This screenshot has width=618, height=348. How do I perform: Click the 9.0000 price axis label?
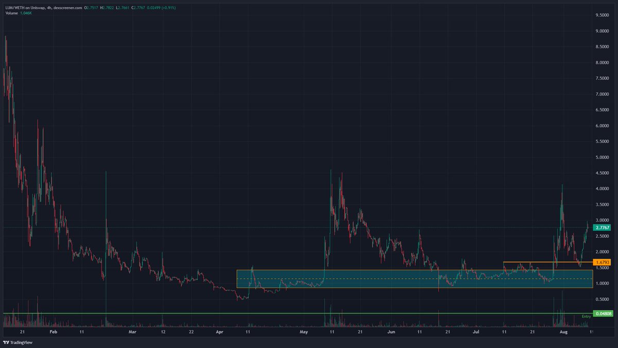(603, 31)
